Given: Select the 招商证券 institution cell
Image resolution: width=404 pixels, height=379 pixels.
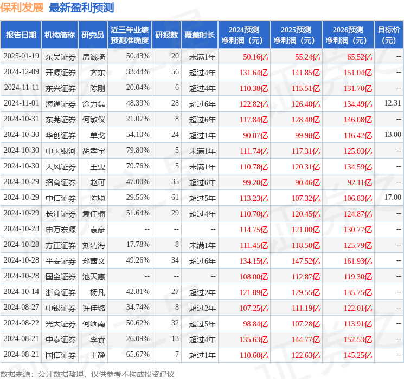Looking at the screenshot, I should 61,182.
